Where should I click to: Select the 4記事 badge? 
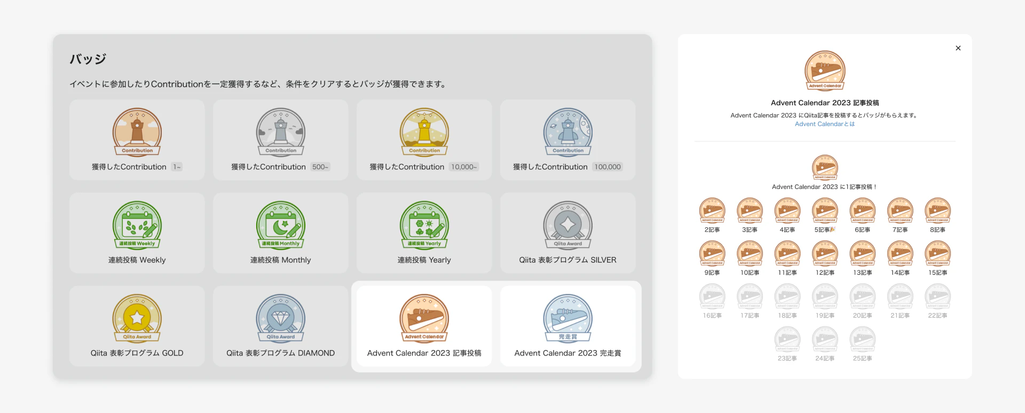tap(787, 211)
